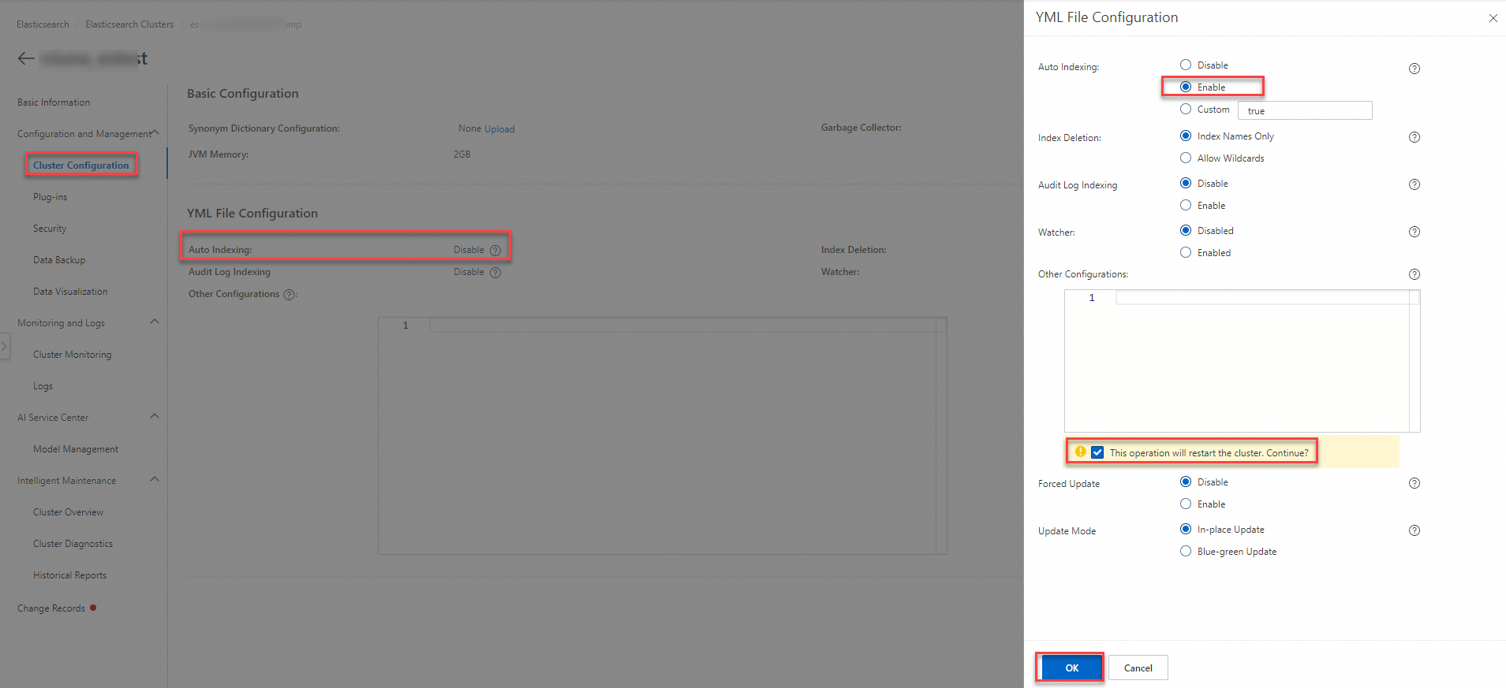The image size is (1506, 688).
Task: Open help icon for Other Configurations in panel
Action: coord(1414,274)
